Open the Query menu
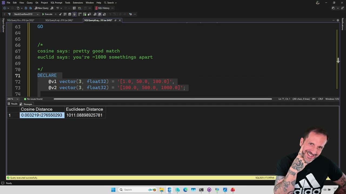This screenshot has height=194, width=346. tap(29, 3)
